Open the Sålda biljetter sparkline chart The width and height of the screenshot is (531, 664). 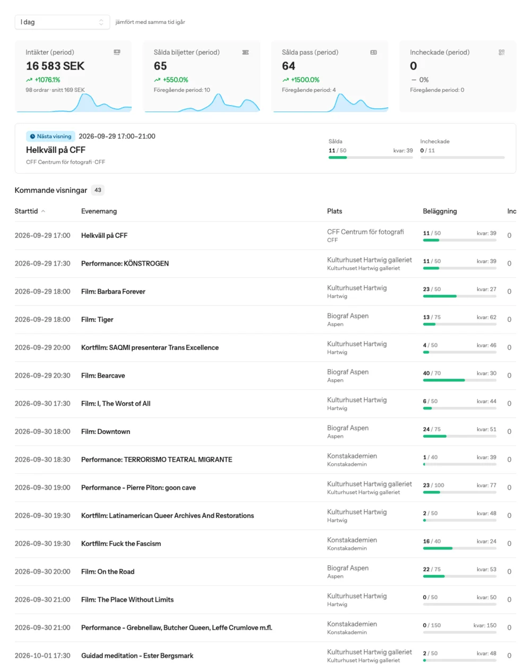tap(202, 103)
